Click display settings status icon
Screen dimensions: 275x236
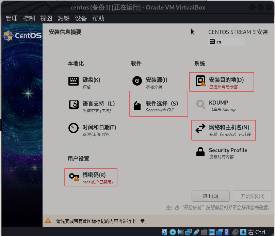click(x=212, y=232)
